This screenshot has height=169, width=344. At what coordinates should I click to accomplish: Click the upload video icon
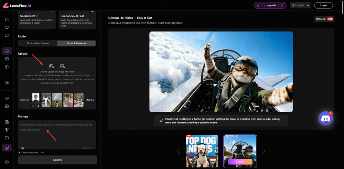62,66
